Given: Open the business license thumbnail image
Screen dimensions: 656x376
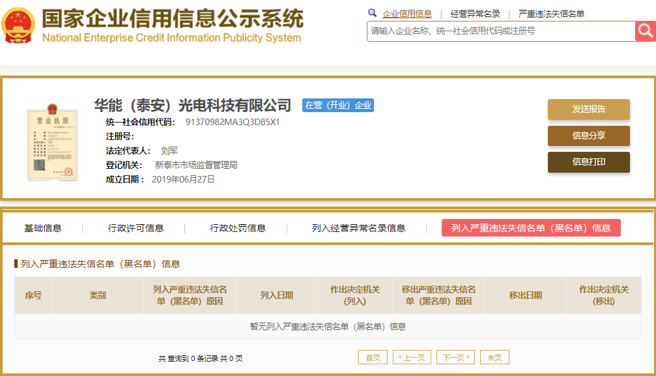Looking at the screenshot, I should [52, 142].
